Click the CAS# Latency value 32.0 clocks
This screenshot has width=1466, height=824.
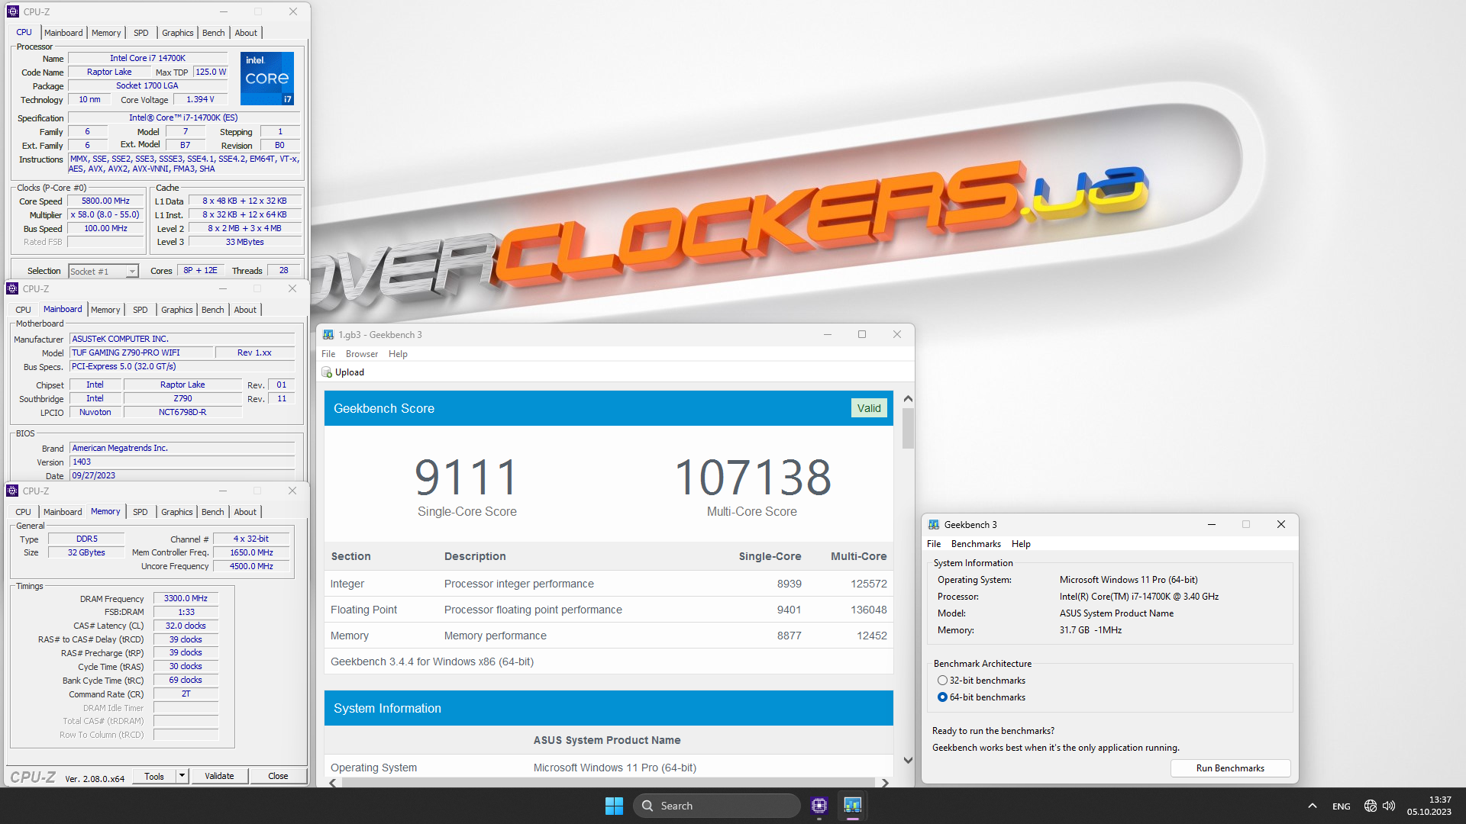(x=186, y=626)
